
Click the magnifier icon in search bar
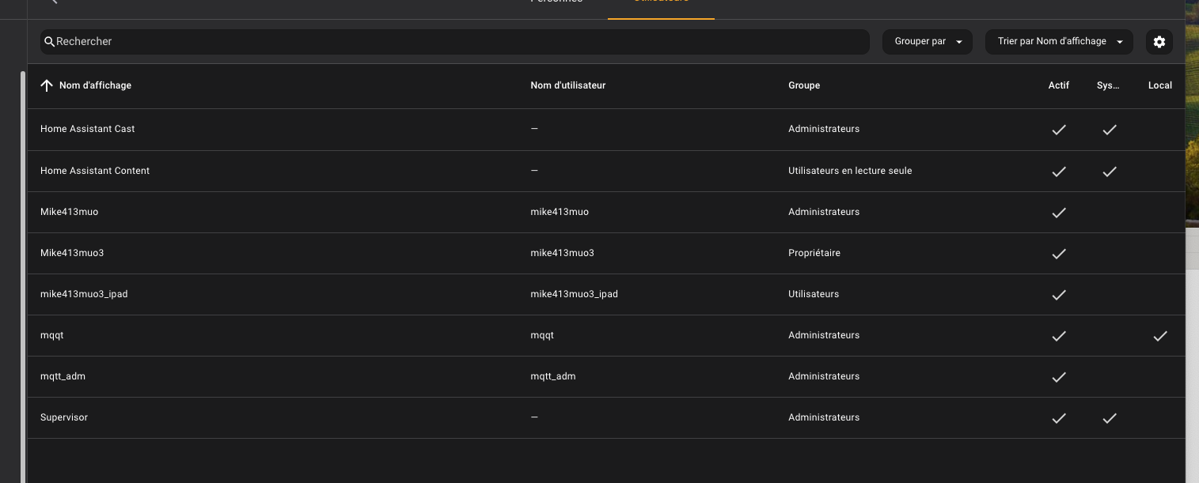49,42
